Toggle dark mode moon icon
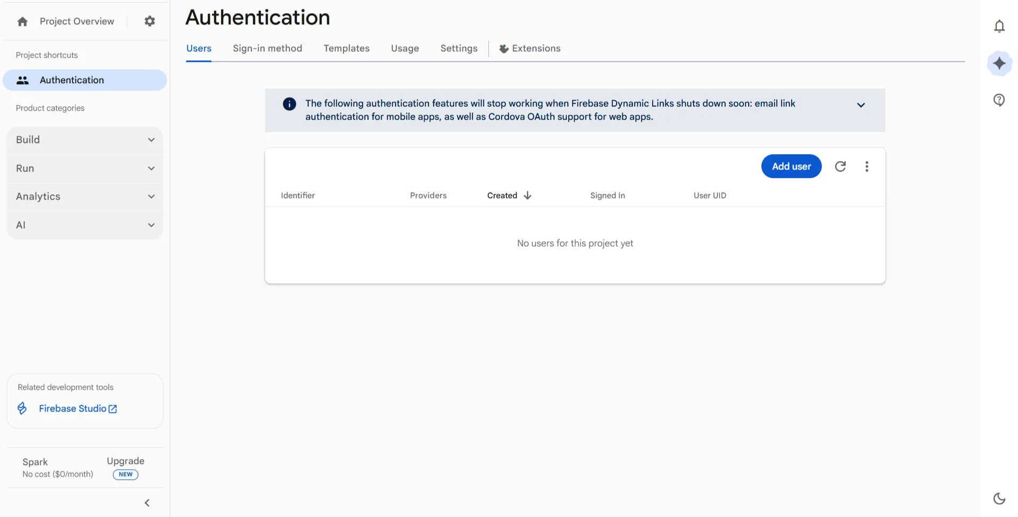 click(x=999, y=498)
